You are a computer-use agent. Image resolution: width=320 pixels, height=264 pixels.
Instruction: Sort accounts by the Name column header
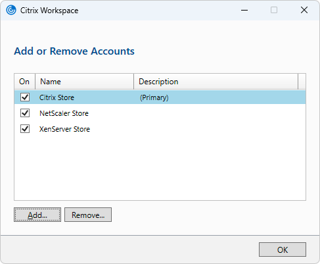[x=84, y=82]
